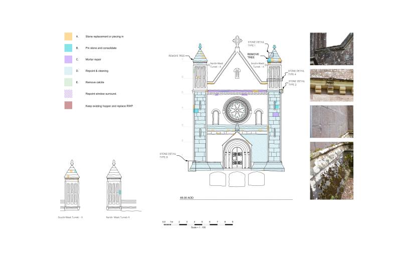Click the arched entrance doors of the church
The width and height of the screenshot is (401, 266).
237,157
